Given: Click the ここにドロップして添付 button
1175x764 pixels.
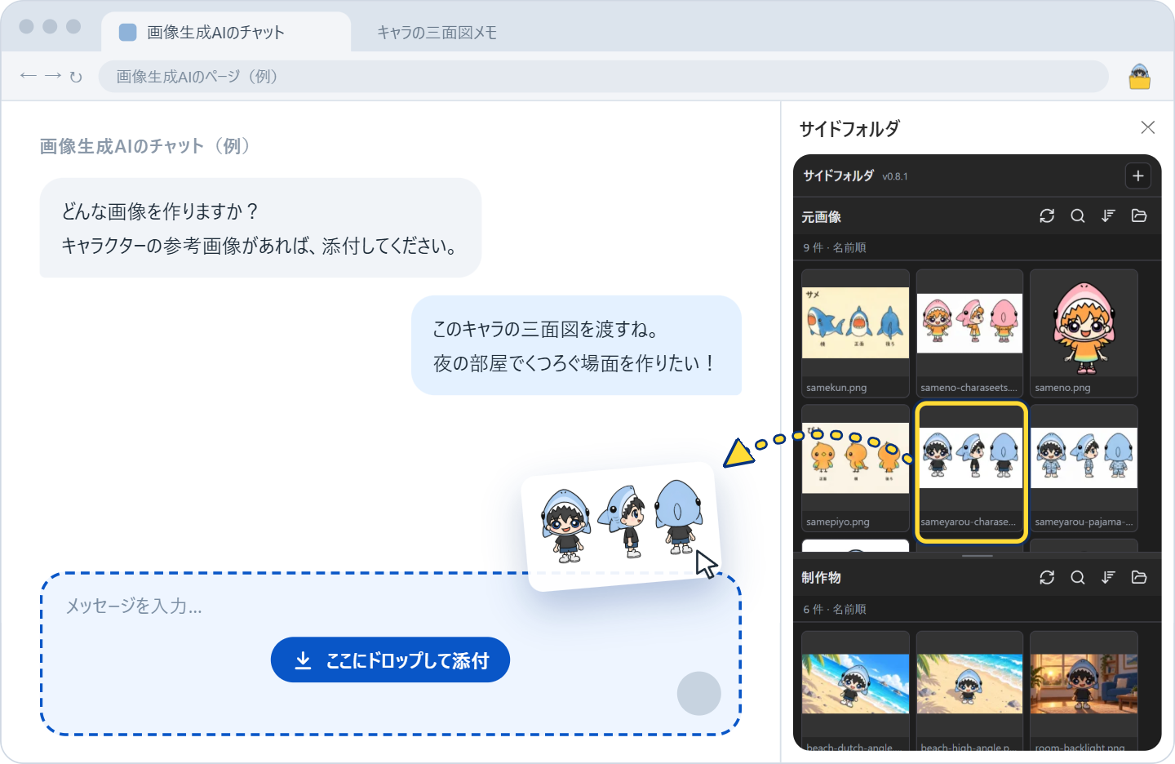Looking at the screenshot, I should [x=390, y=660].
